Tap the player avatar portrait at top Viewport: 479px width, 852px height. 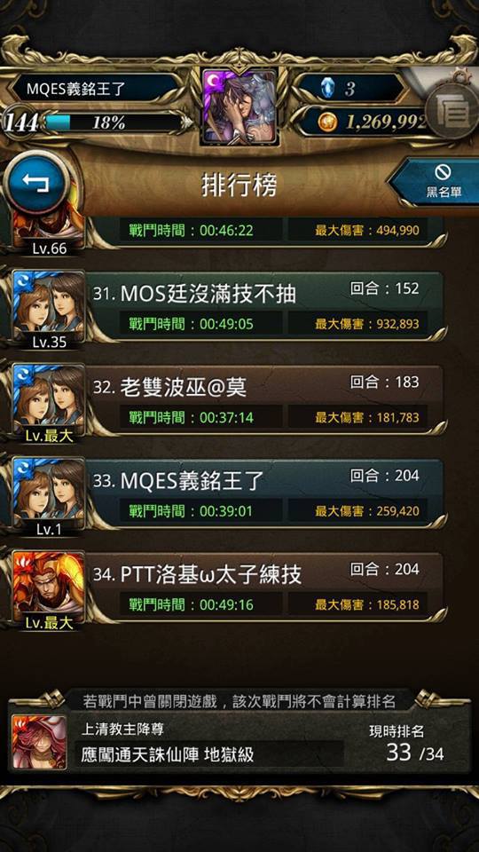pyautogui.click(x=239, y=106)
